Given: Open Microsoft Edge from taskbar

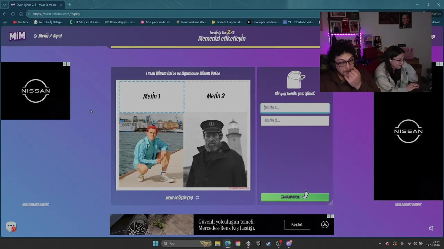Looking at the screenshot, I should point(228,243).
